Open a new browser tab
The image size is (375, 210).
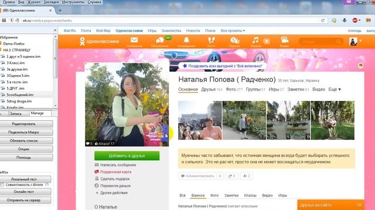(60, 10)
